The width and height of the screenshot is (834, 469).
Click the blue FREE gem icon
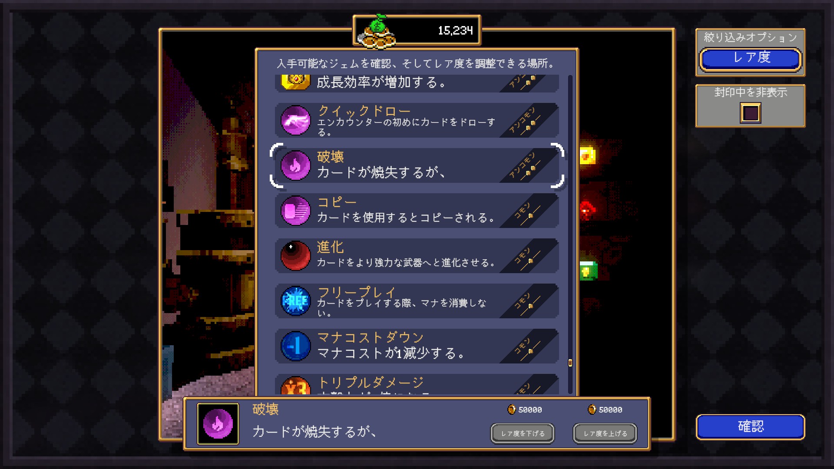[295, 301]
